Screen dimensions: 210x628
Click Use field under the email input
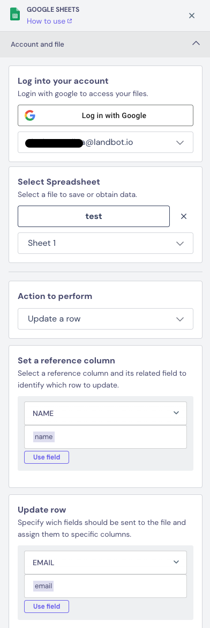(47, 607)
